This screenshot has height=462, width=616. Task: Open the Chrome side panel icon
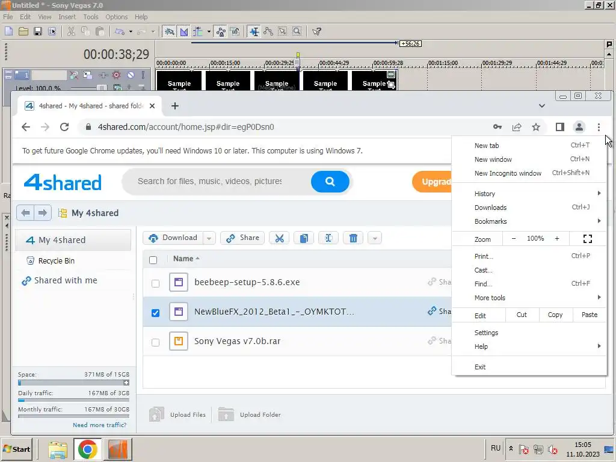click(560, 127)
